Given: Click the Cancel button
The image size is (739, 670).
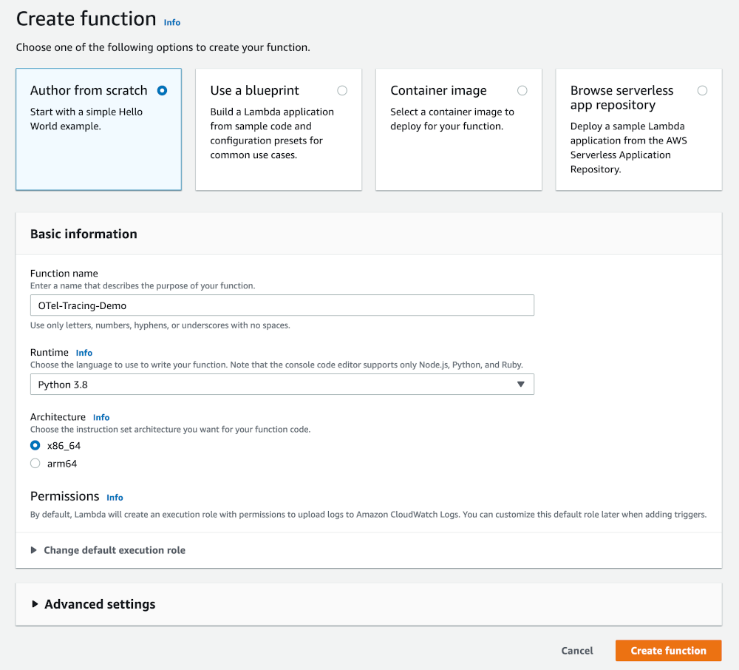Looking at the screenshot, I should (x=576, y=651).
